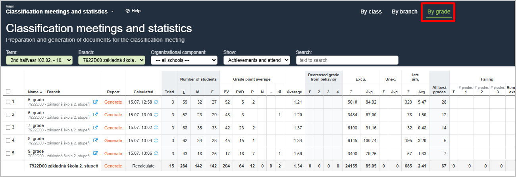
Task: Toggle the select-all checkbox in header
Action: click(x=8, y=92)
